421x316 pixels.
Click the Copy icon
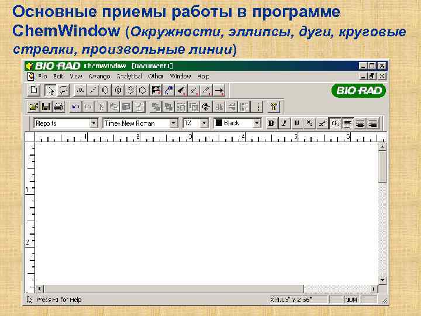pyautogui.click(x=113, y=107)
